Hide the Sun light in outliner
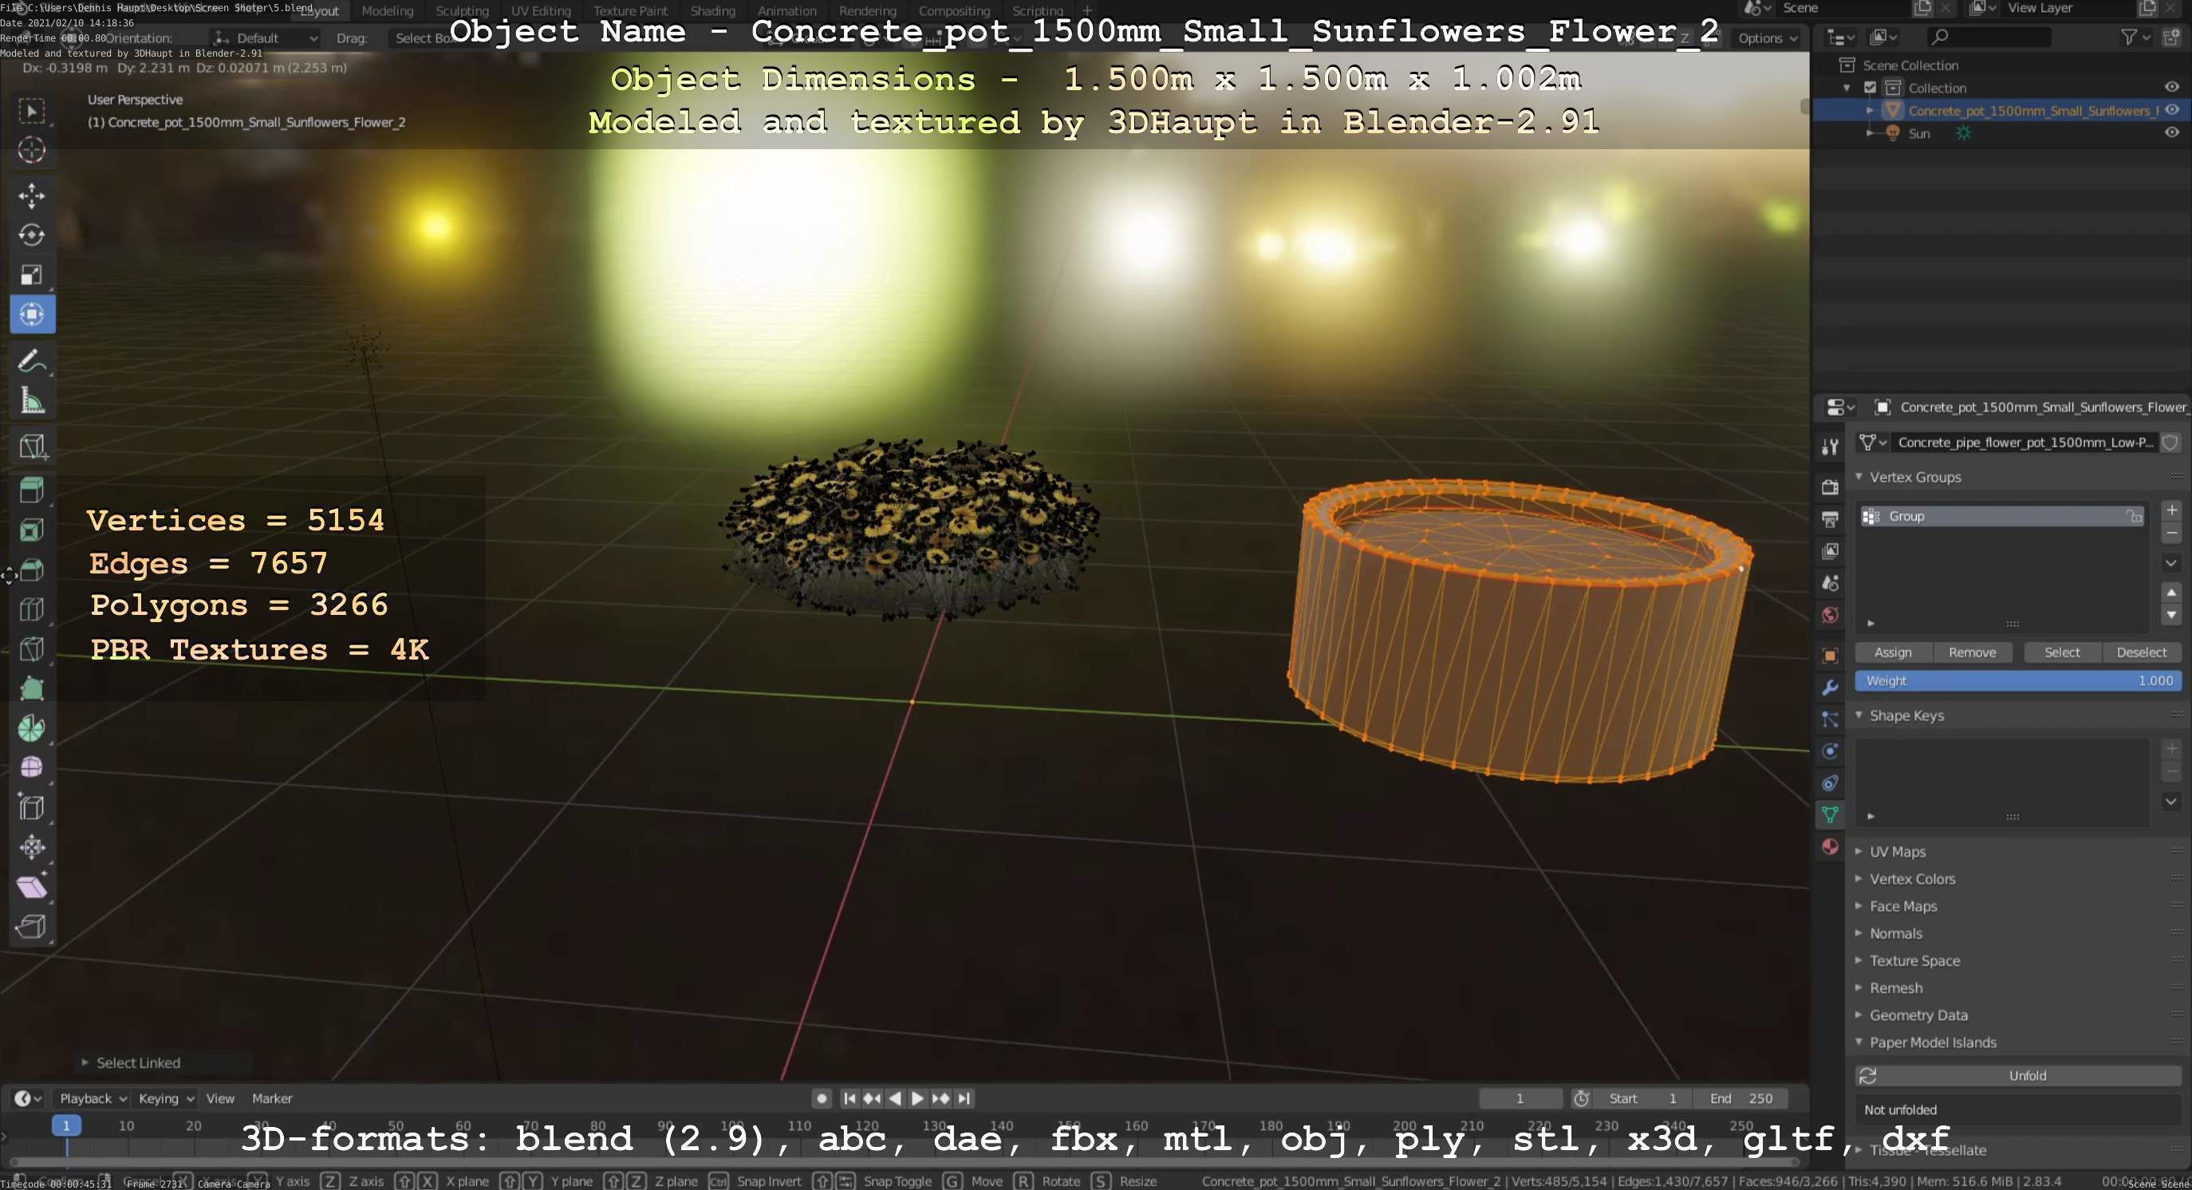This screenshot has height=1190, width=2192. coord(2171,132)
